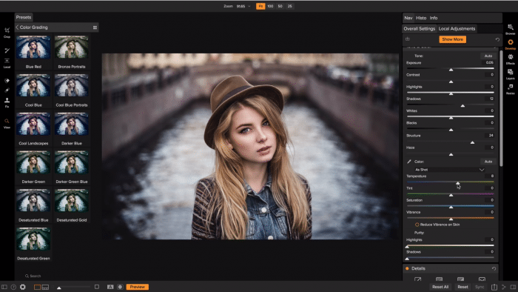Toggle right panel visibility icon

pos(513,287)
